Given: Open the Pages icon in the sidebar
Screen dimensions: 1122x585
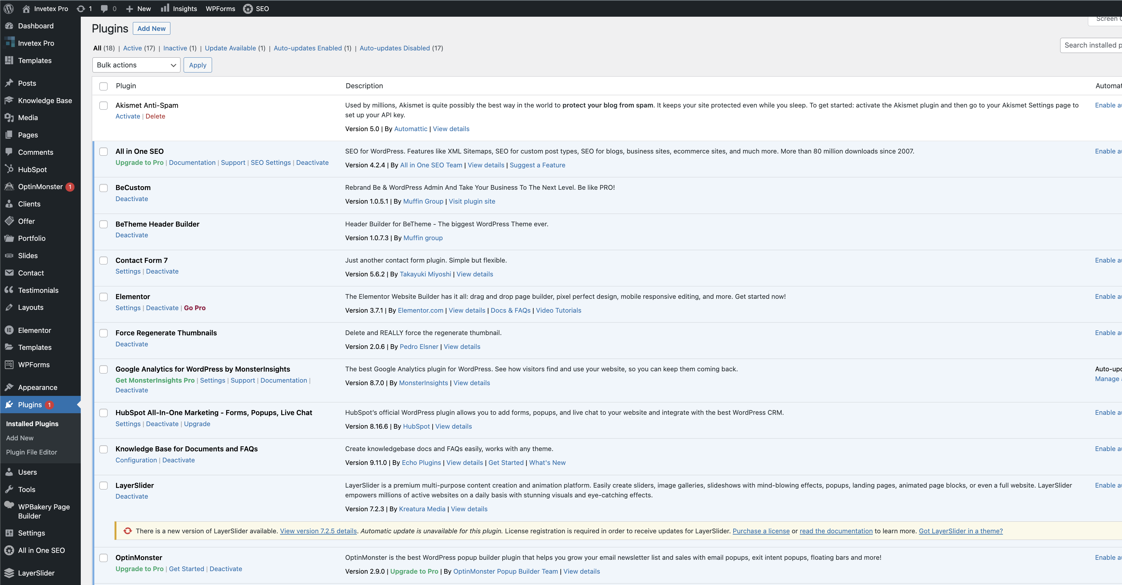Looking at the screenshot, I should (9, 135).
